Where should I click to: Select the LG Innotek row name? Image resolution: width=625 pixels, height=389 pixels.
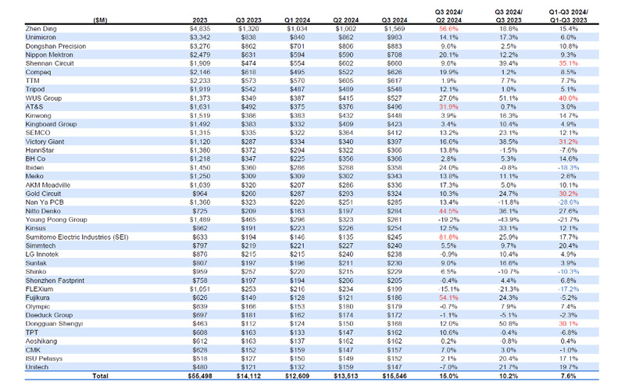pyautogui.click(x=42, y=255)
